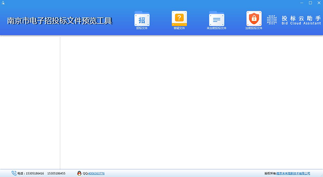Open the copyright company link after 版权所有
Image resolution: width=323 pixels, height=177 pixels.
tap(293, 173)
